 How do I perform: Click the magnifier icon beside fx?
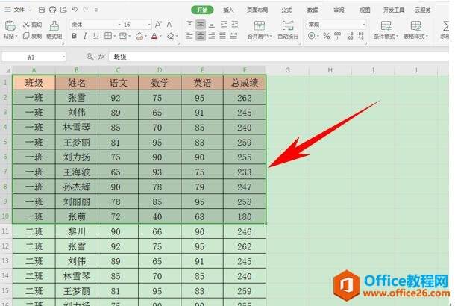point(90,57)
